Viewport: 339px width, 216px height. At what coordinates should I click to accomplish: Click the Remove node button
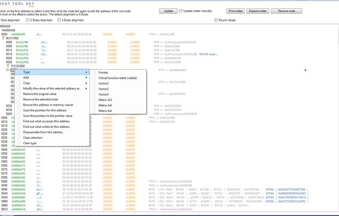tap(286, 11)
